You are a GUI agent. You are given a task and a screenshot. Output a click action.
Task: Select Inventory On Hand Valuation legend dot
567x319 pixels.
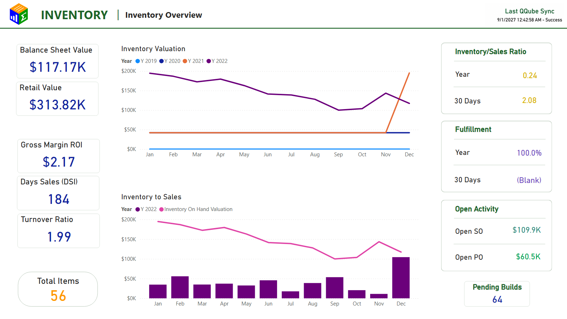tap(162, 209)
